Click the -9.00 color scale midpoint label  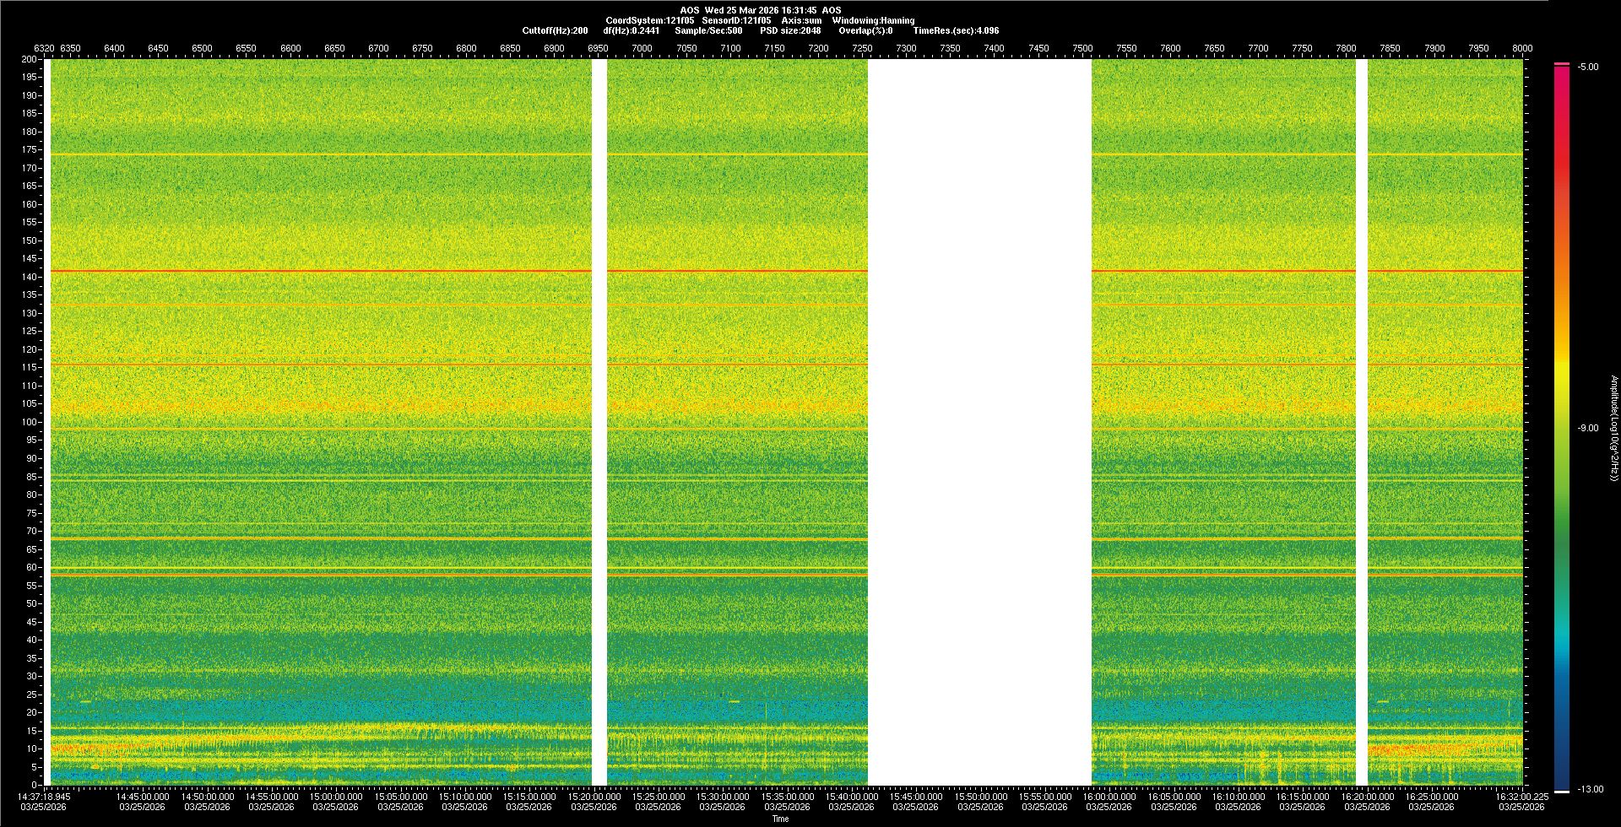[x=1588, y=428]
